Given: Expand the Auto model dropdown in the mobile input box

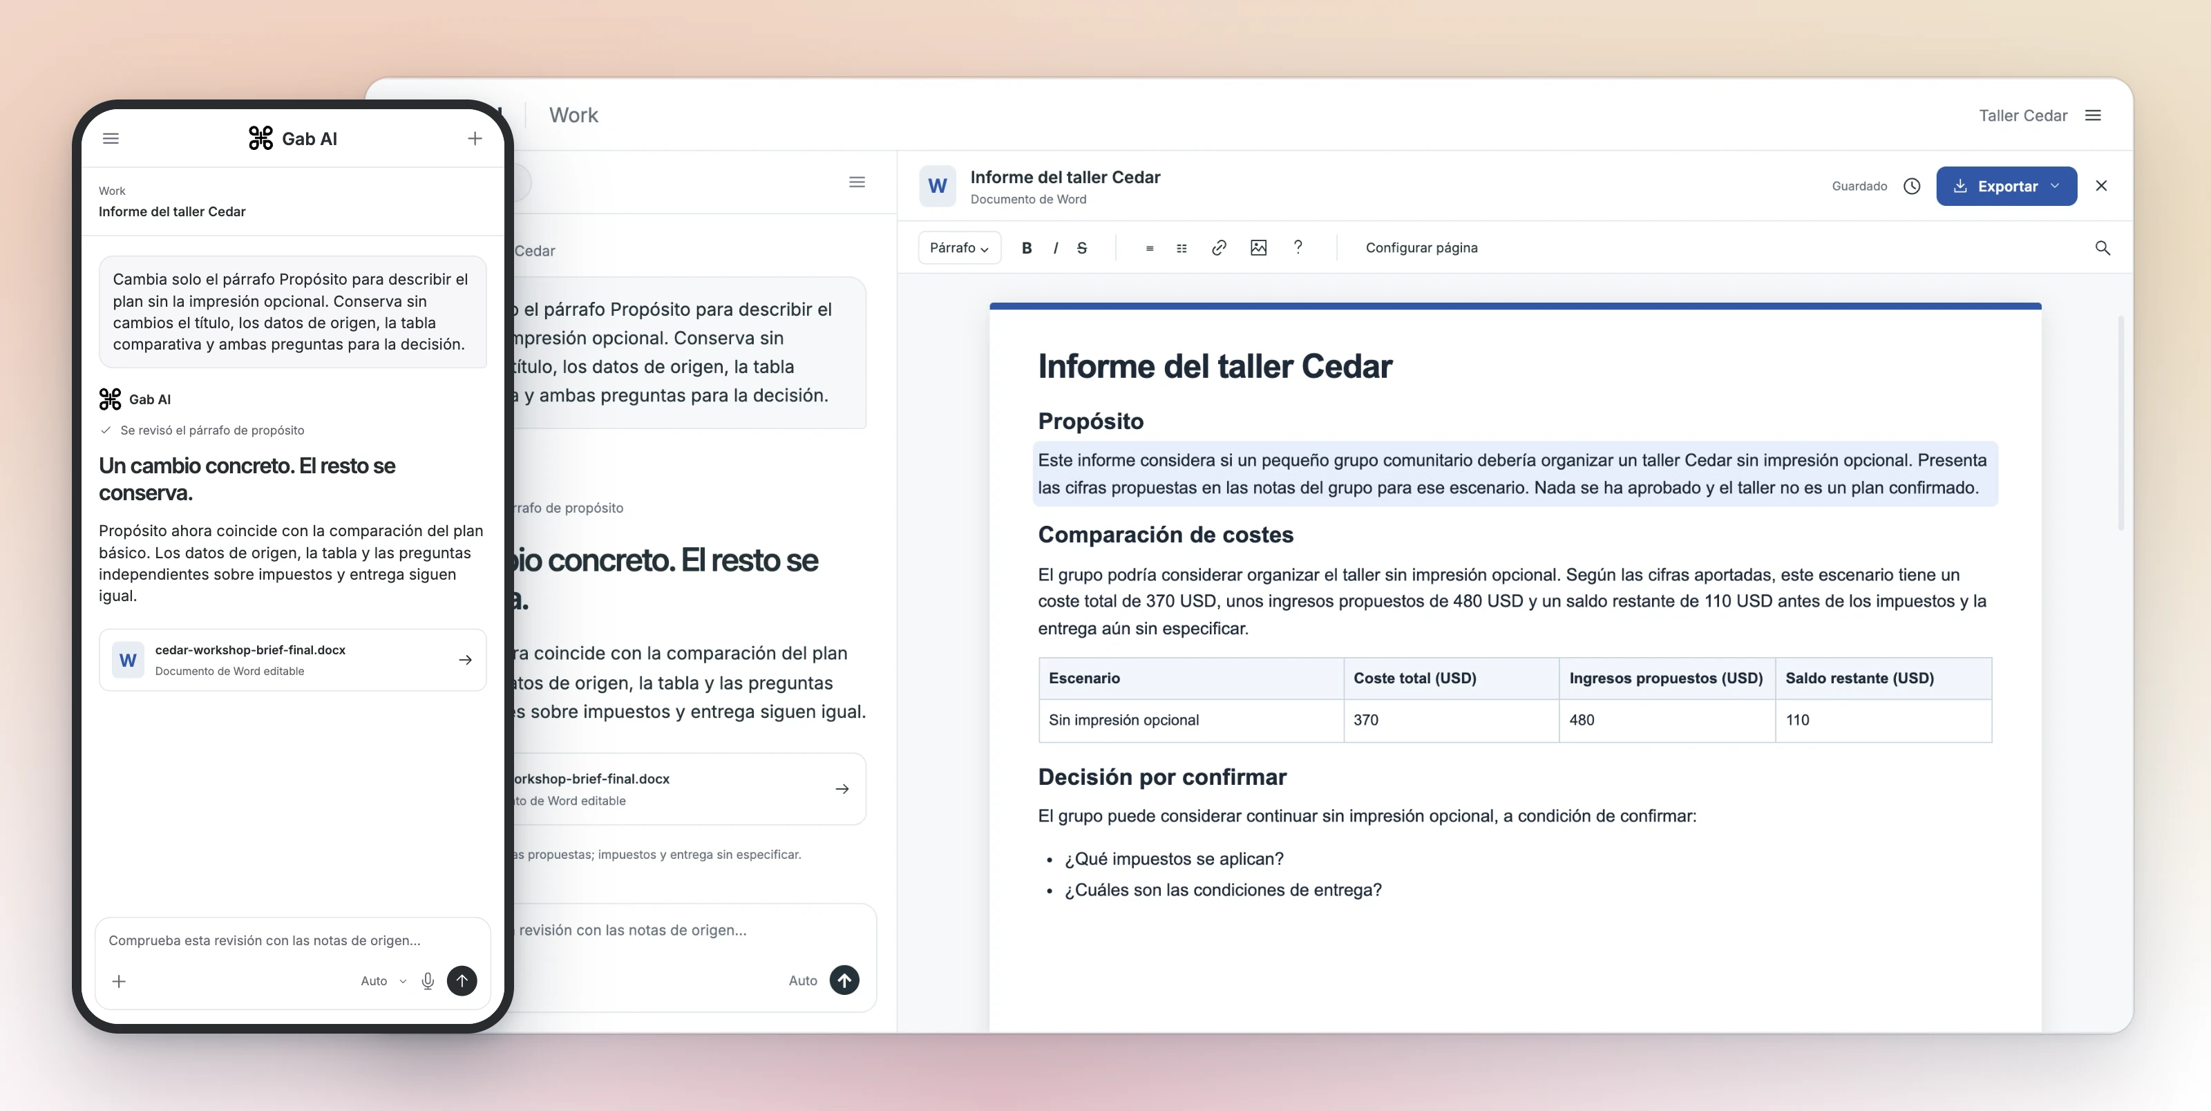Looking at the screenshot, I should click(x=383, y=980).
